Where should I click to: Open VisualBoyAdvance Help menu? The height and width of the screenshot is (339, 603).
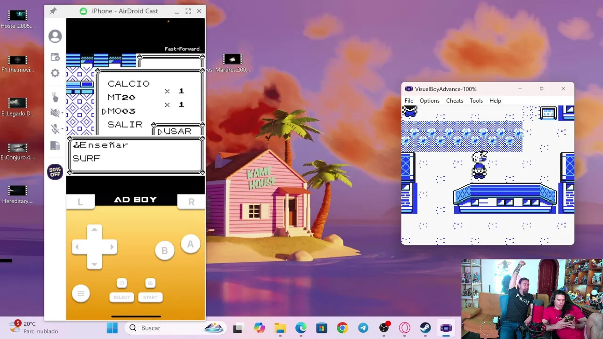(x=495, y=101)
